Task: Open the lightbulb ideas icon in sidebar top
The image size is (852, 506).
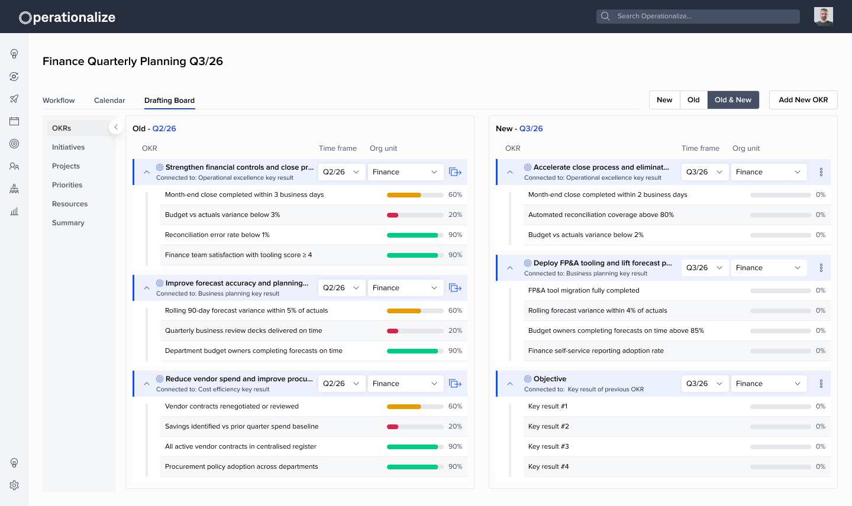Action: tap(14, 54)
